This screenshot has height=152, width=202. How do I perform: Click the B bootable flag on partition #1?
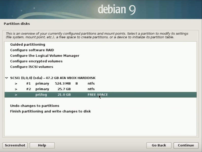click(x=77, y=83)
